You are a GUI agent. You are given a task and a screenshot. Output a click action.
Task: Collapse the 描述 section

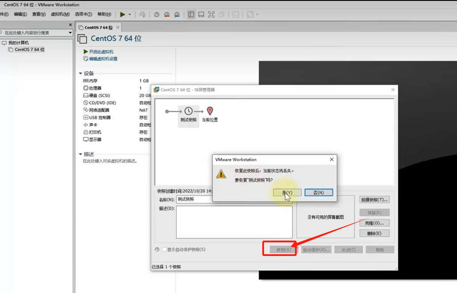click(x=80, y=154)
